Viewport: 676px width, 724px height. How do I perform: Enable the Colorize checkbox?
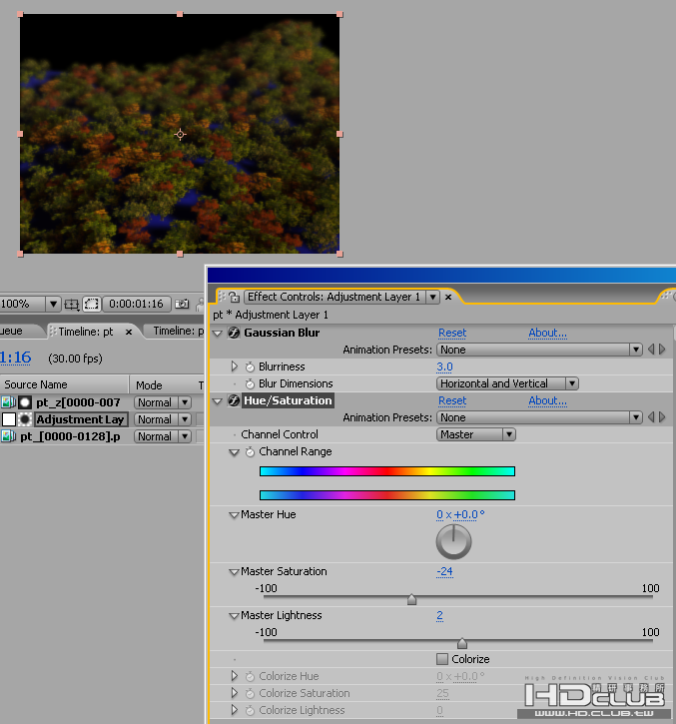(x=442, y=659)
